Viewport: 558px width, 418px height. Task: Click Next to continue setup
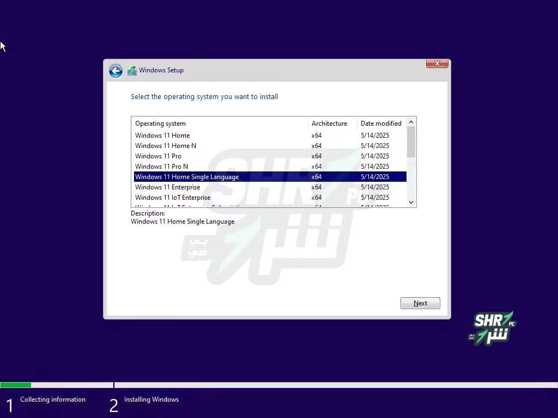click(x=420, y=303)
